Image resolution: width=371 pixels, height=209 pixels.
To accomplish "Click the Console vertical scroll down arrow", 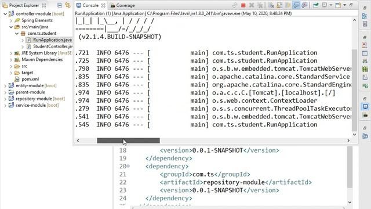I will pos(354,134).
